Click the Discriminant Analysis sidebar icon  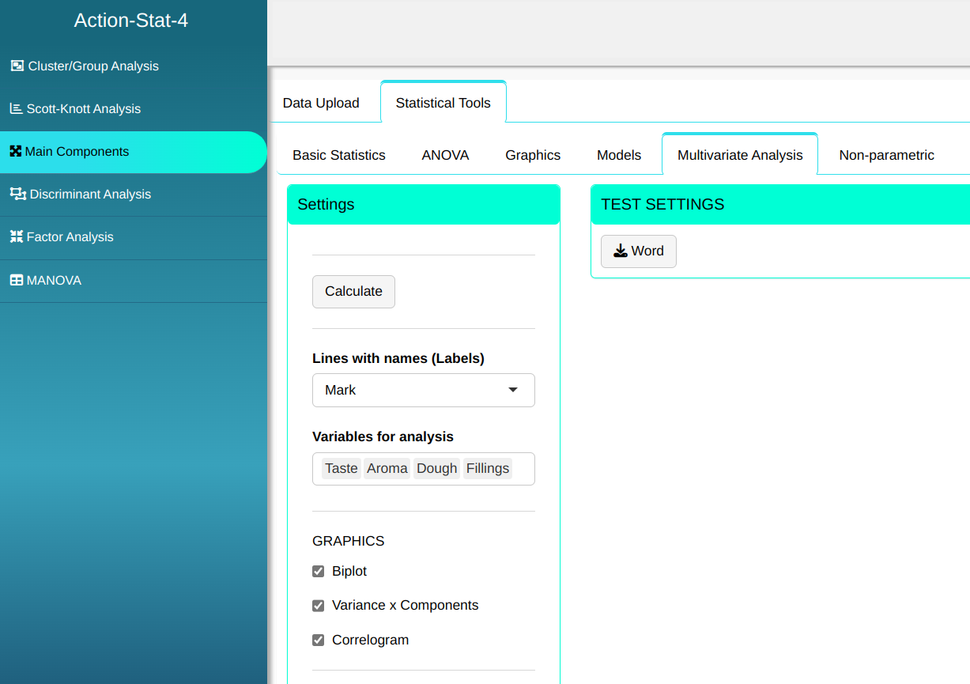(17, 195)
